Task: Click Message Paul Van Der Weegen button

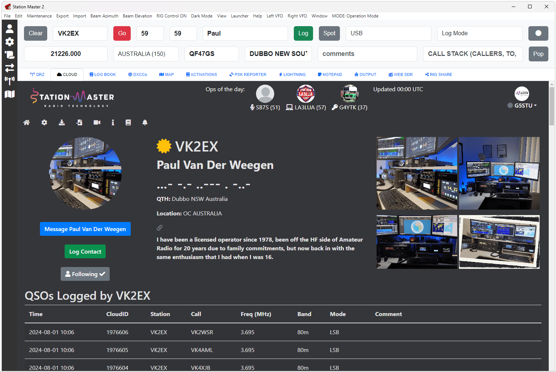Action: click(85, 229)
